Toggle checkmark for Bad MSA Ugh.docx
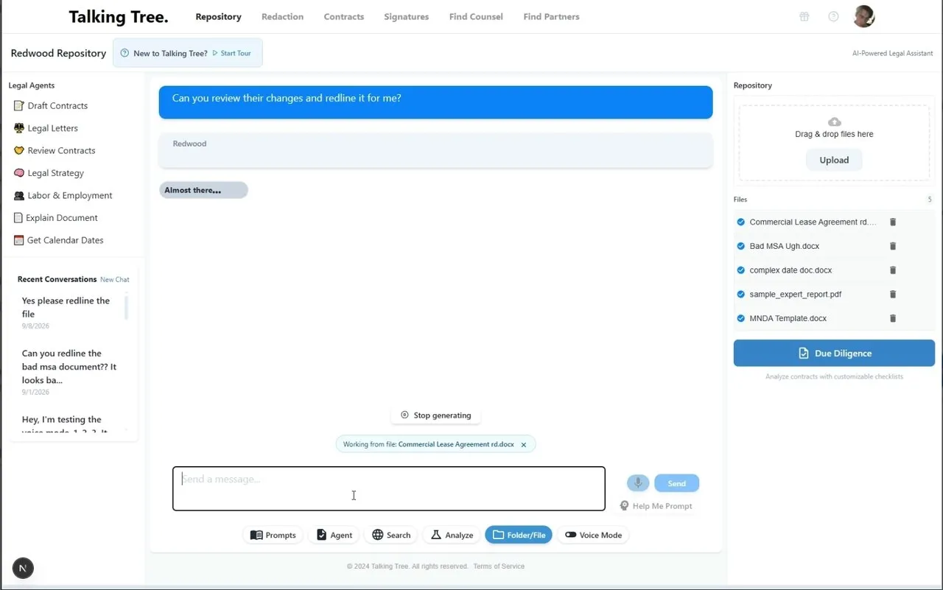 (740, 247)
